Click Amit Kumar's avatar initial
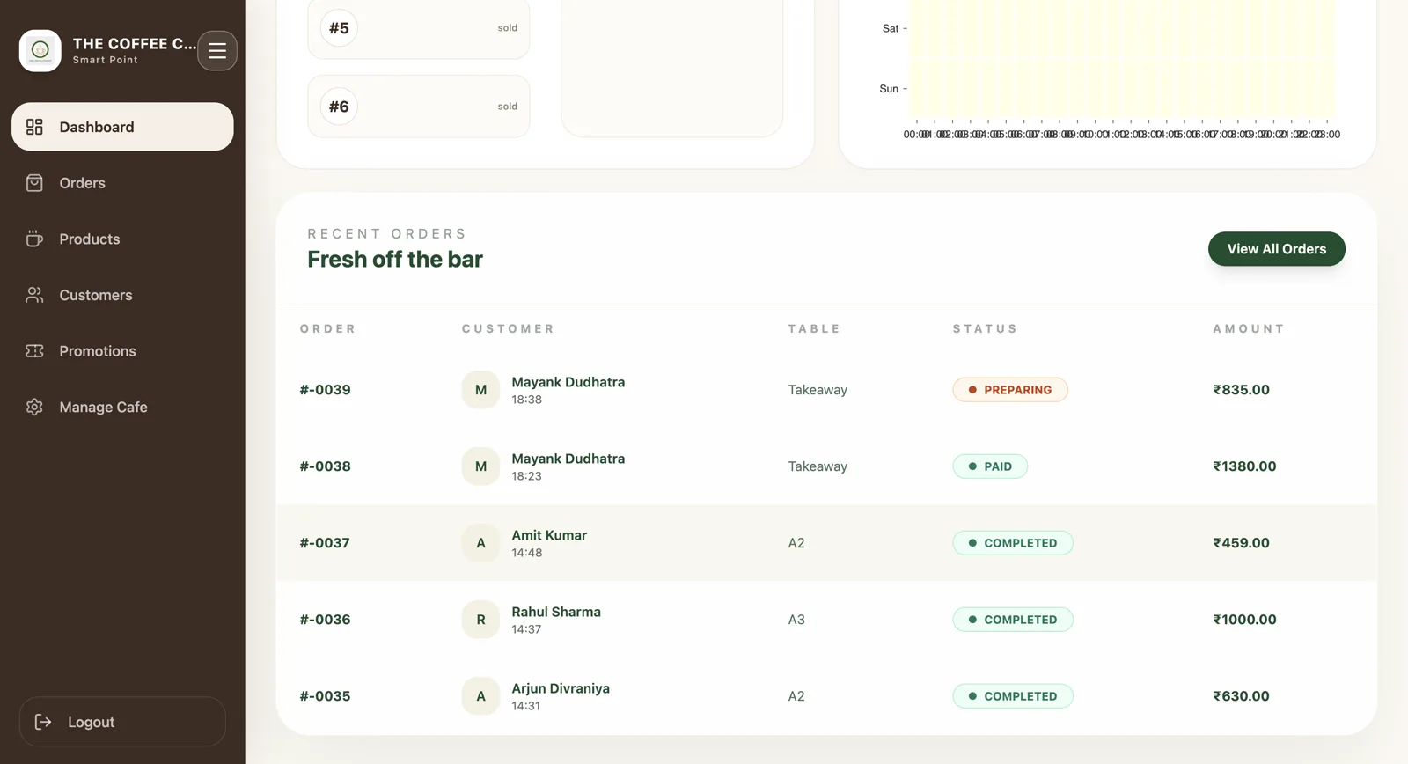The image size is (1408, 764). 480,543
